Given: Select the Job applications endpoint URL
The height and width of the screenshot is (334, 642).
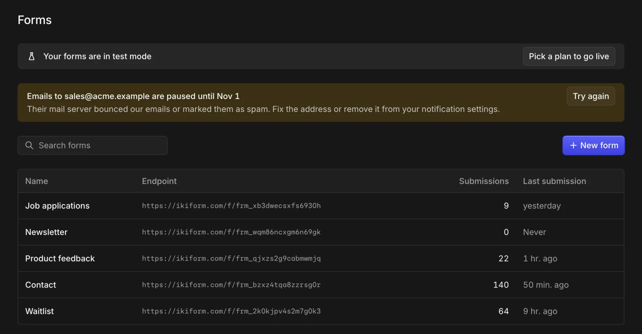Looking at the screenshot, I should [232, 206].
